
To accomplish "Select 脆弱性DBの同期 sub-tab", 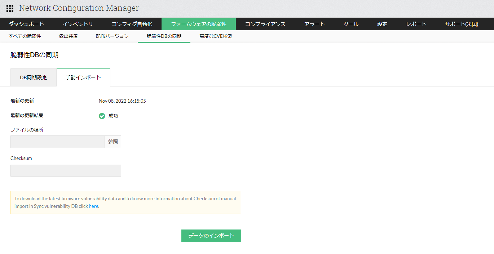I will (164, 36).
